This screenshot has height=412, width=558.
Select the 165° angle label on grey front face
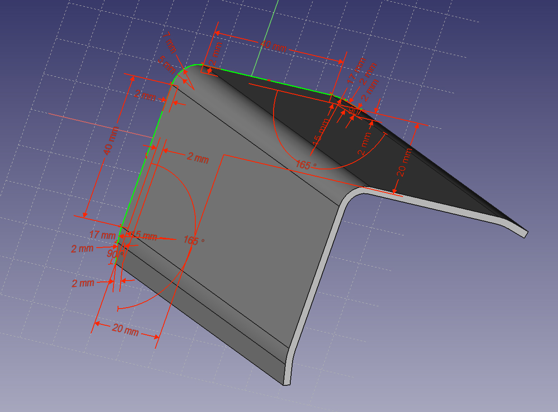194,240
